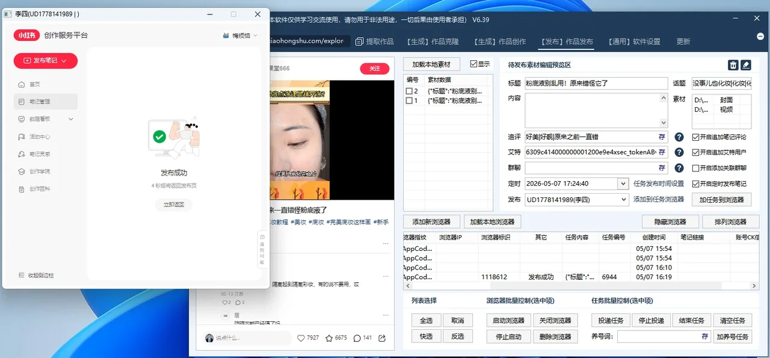770x358 pixels.
Task: Open the 更新 menu item
Action: click(x=683, y=42)
